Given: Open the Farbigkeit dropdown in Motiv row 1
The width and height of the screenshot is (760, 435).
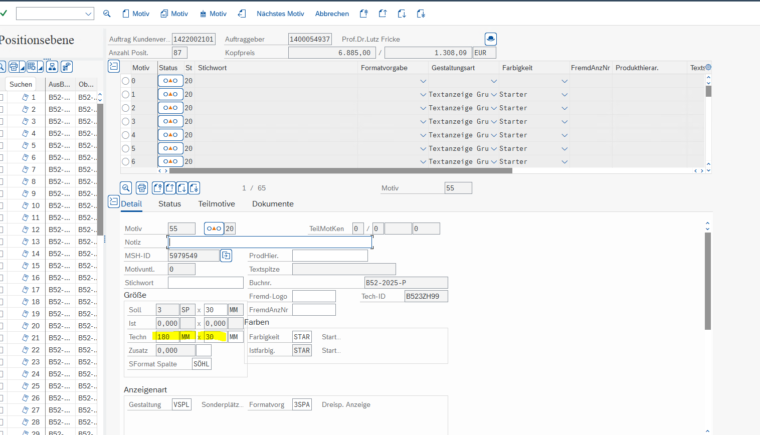Looking at the screenshot, I should click(564, 95).
